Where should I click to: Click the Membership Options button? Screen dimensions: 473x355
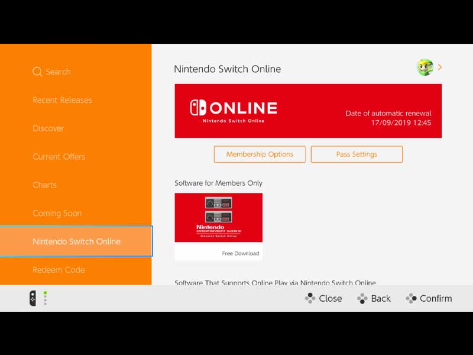coord(260,154)
